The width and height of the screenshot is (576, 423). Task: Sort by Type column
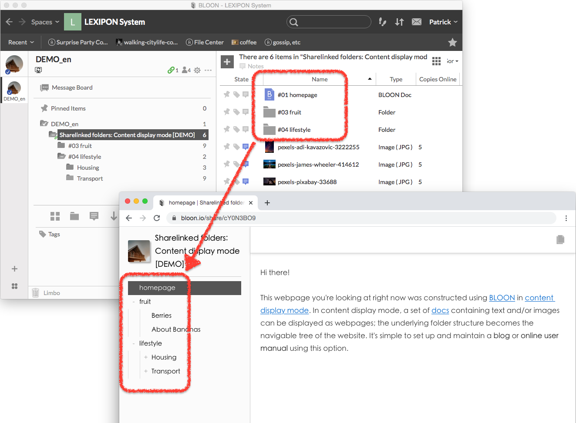click(x=396, y=79)
